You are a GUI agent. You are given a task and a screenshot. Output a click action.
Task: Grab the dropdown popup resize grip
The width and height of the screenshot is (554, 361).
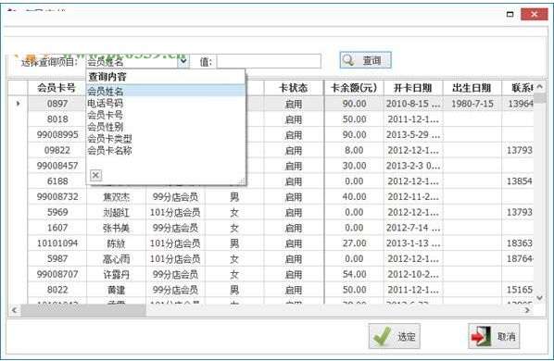(242, 181)
